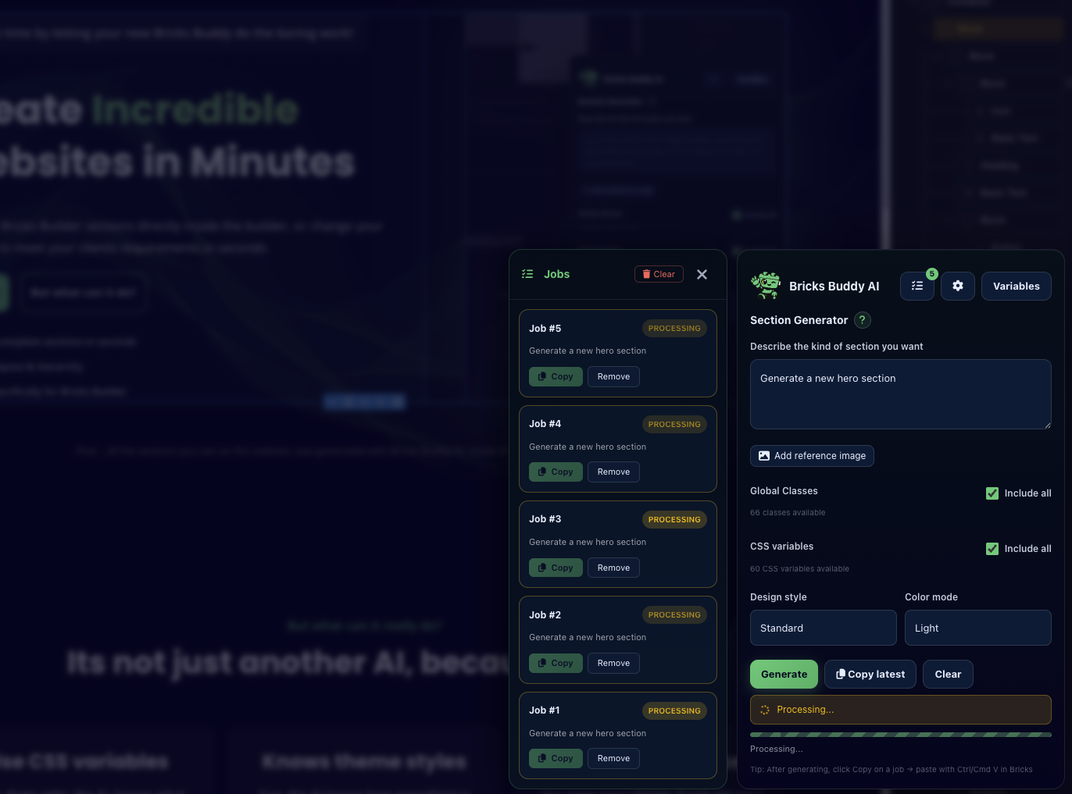Viewport: 1072px width, 794px height.
Task: Click the Bricks Buddy robot logo
Action: (766, 286)
